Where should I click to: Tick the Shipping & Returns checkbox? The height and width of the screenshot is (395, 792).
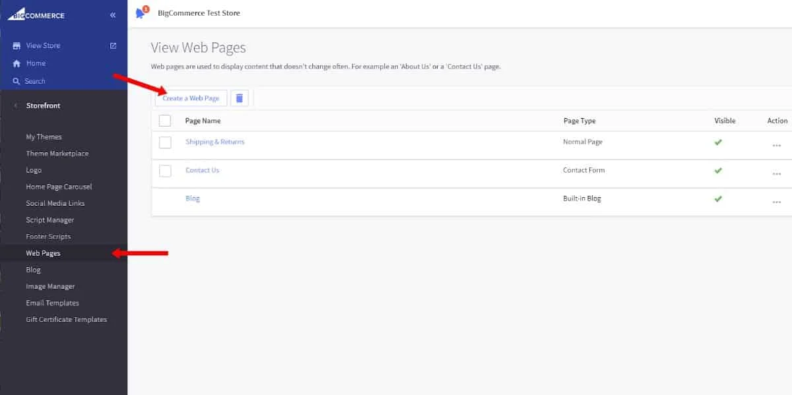pyautogui.click(x=165, y=142)
